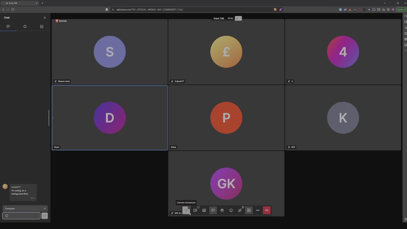Select Paula's video tile
The width and height of the screenshot is (407, 229).
(x=226, y=118)
